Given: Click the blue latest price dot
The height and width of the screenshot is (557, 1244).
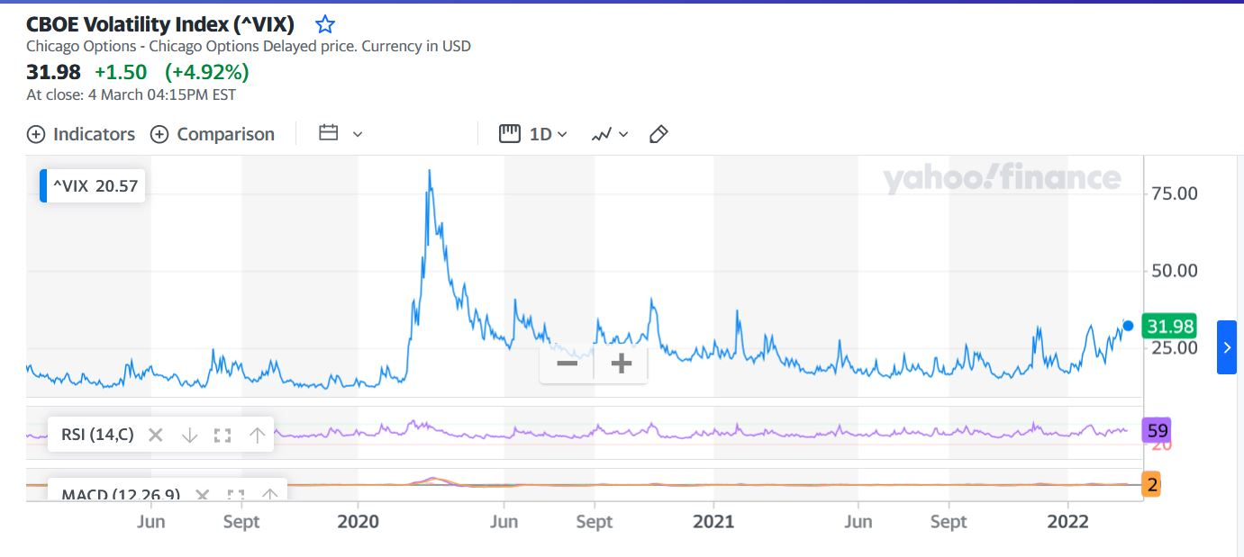Looking at the screenshot, I should [1128, 326].
